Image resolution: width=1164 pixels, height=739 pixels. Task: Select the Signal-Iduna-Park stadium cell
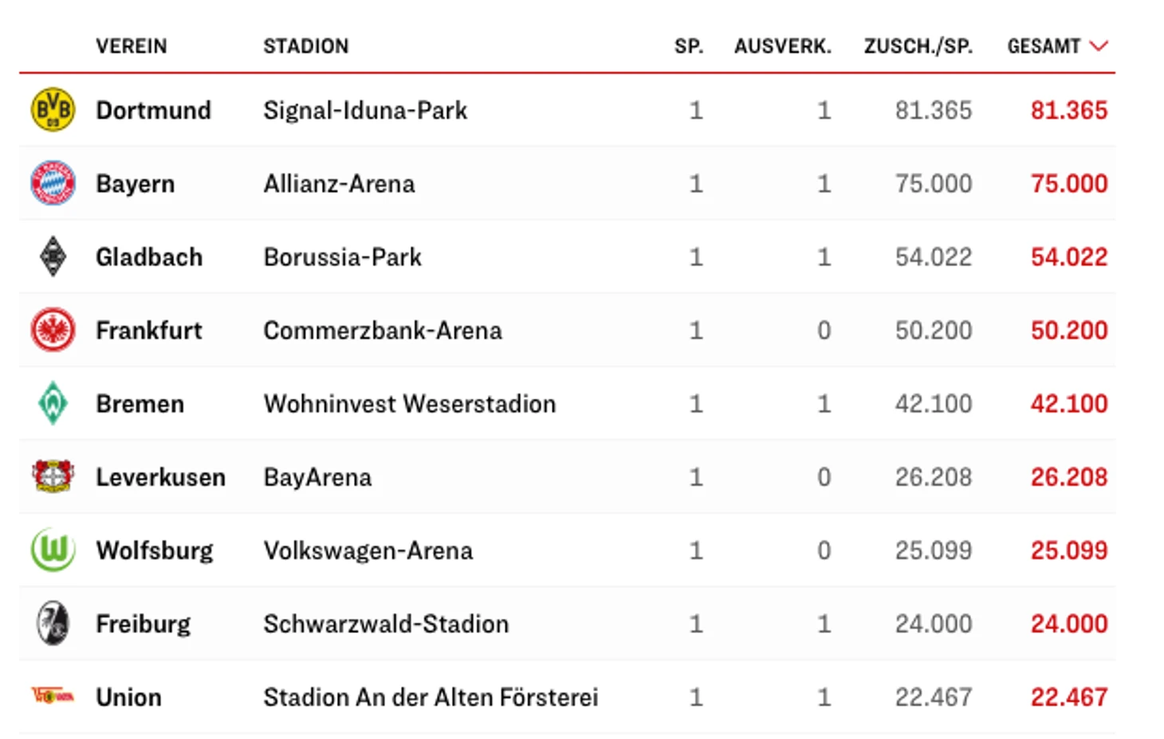click(x=365, y=110)
